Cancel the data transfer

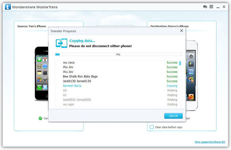click(x=173, y=116)
